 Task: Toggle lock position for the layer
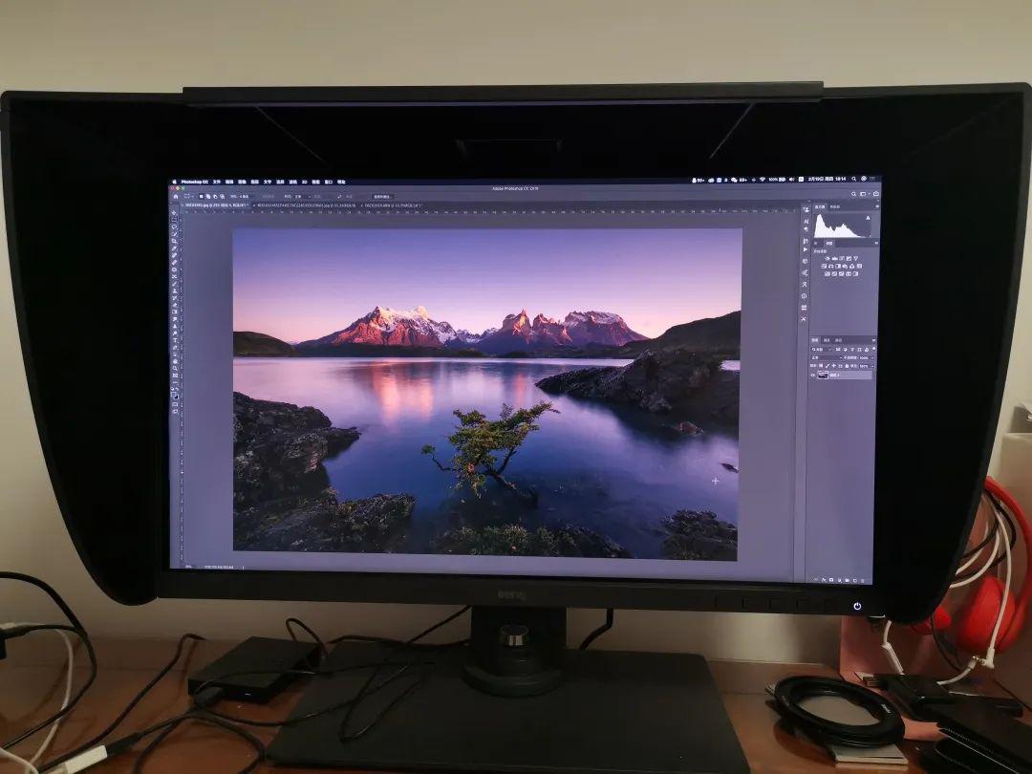(x=834, y=365)
